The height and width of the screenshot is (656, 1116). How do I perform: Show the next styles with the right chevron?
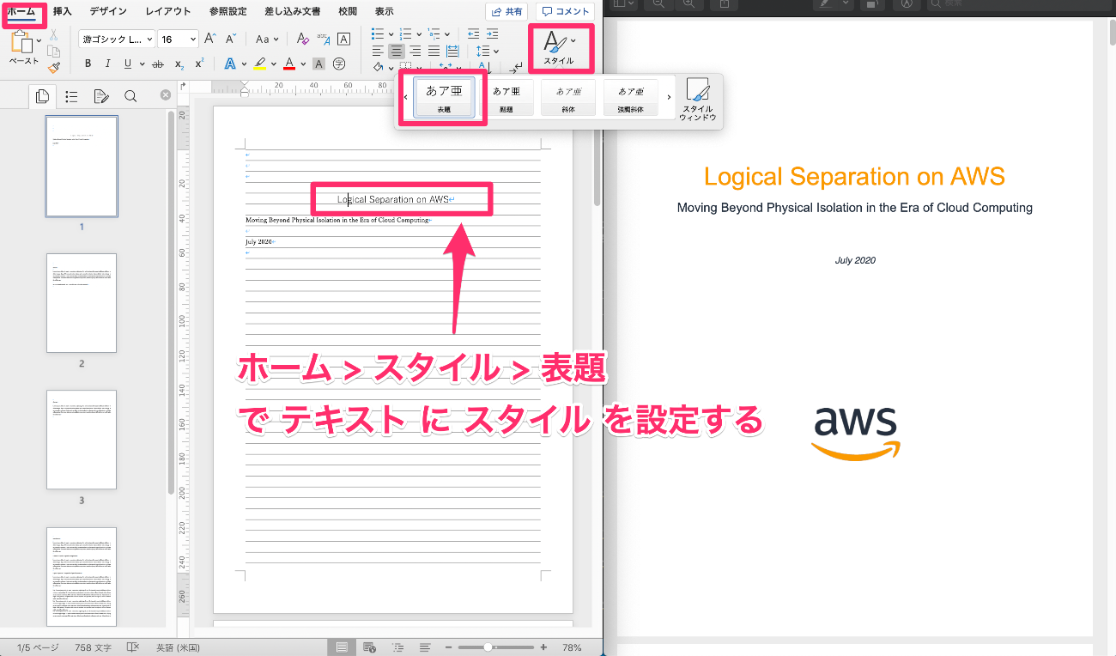[669, 97]
